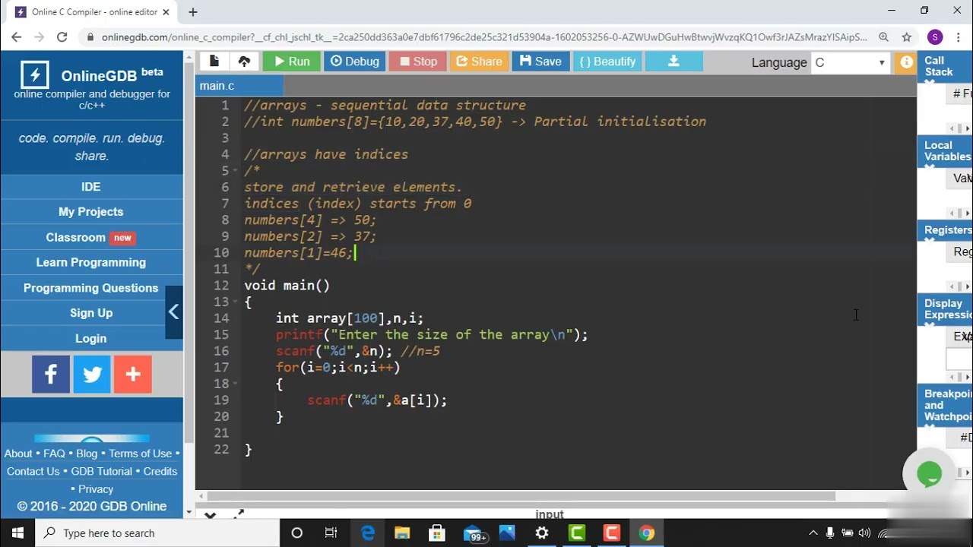The image size is (973, 547).
Task: Open the IDE menu item
Action: click(x=91, y=186)
